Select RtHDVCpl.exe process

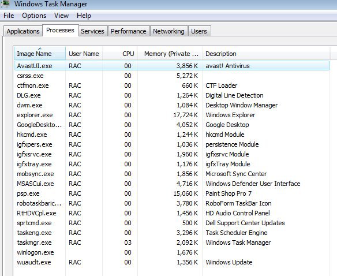(x=172, y=213)
